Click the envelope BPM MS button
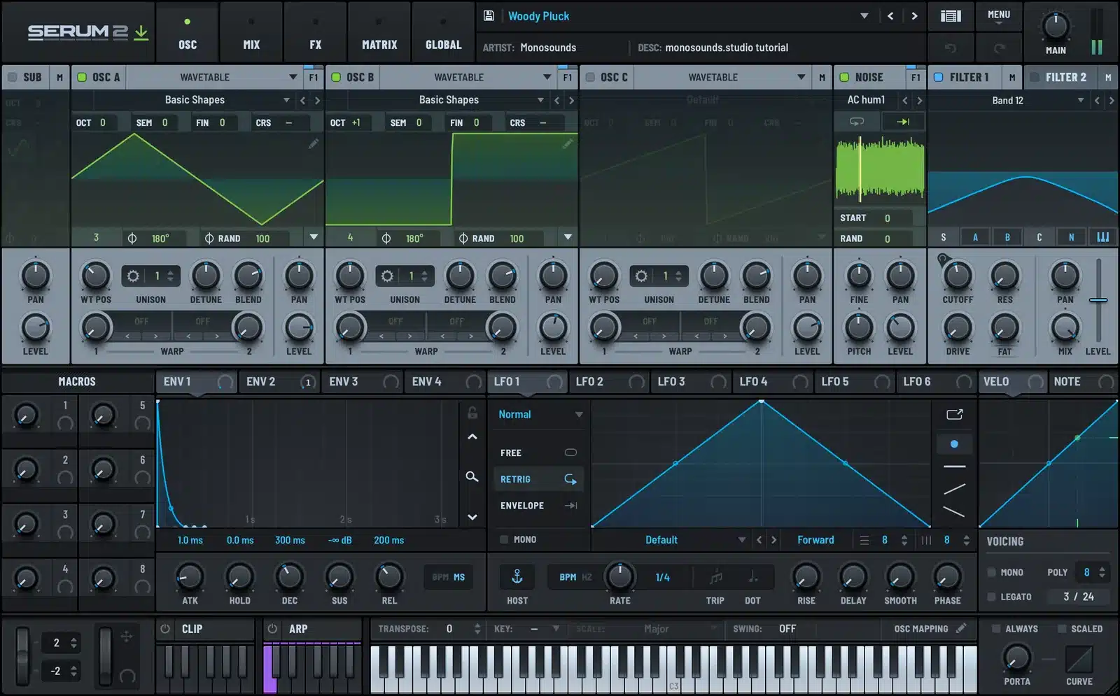1120x696 pixels. coord(449,577)
